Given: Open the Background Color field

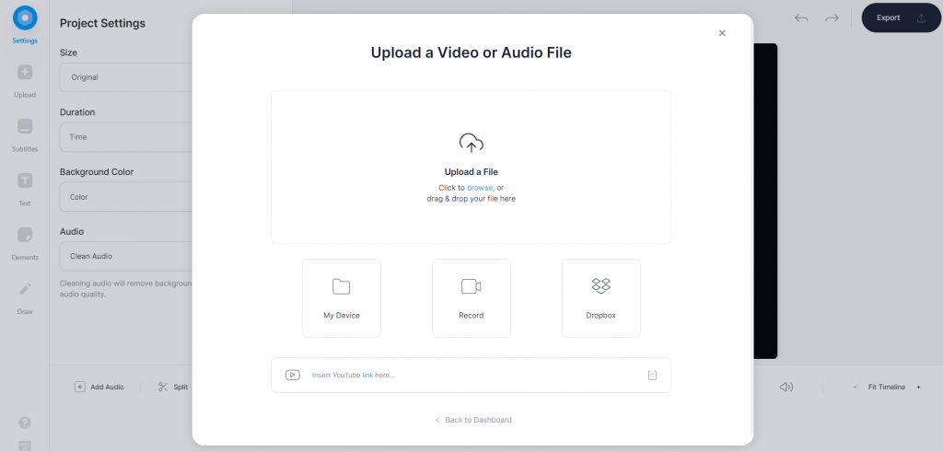Looking at the screenshot, I should pos(125,197).
